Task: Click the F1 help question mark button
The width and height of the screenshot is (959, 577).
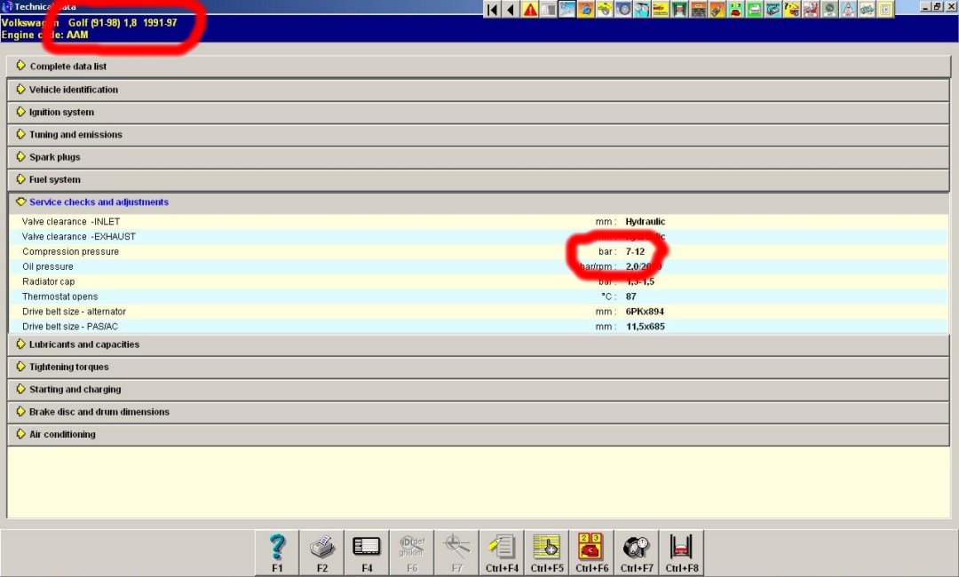Action: 277,552
